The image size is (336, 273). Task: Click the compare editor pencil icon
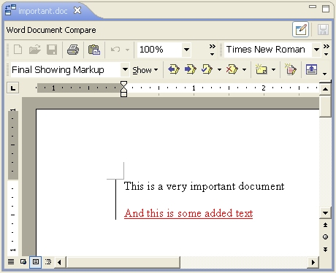(x=301, y=30)
